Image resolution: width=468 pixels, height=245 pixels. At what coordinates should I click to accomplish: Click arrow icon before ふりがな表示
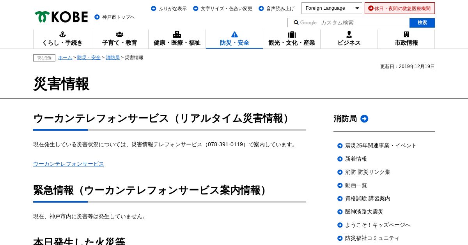click(154, 9)
